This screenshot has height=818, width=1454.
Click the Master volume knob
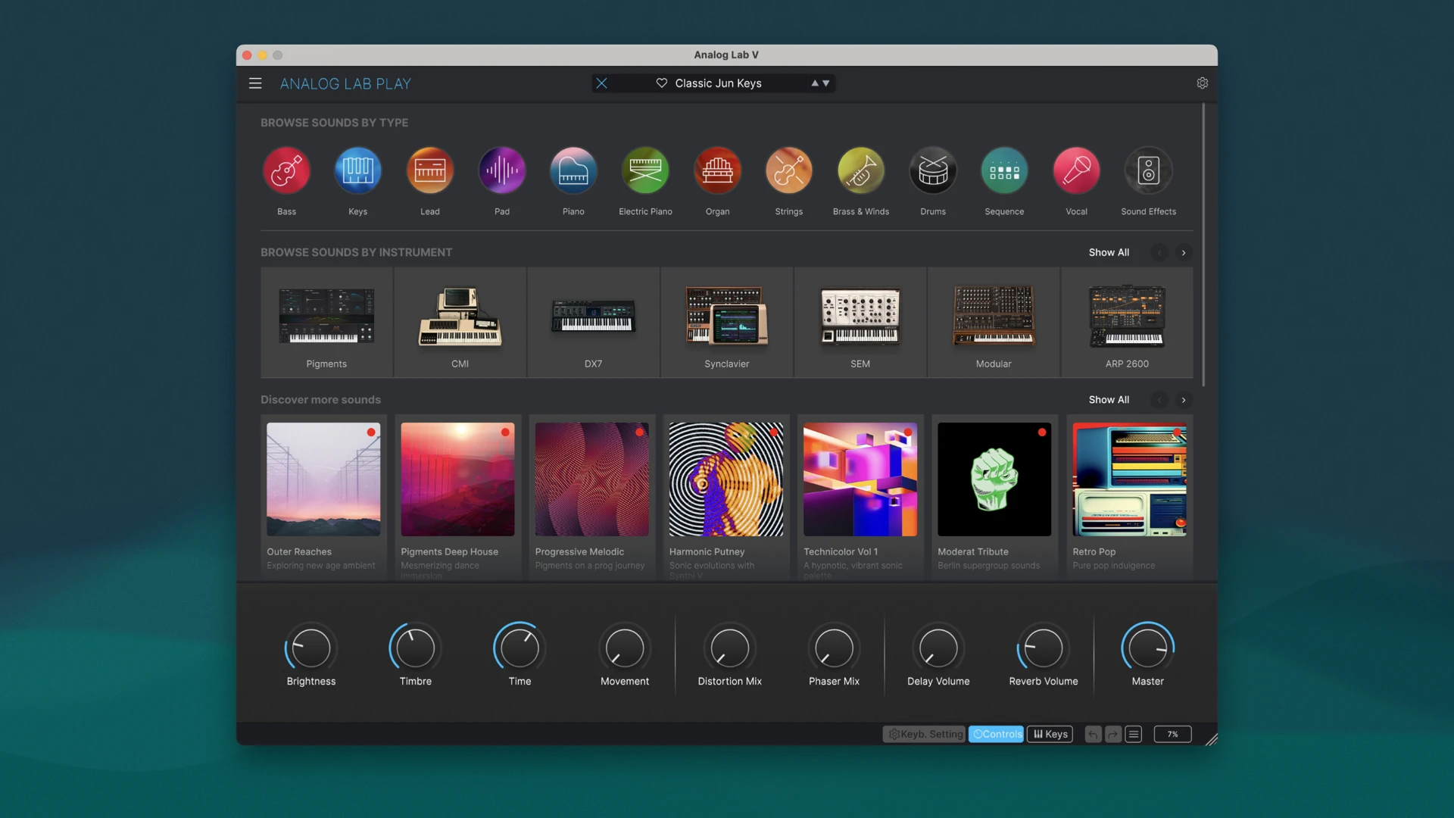1147,648
